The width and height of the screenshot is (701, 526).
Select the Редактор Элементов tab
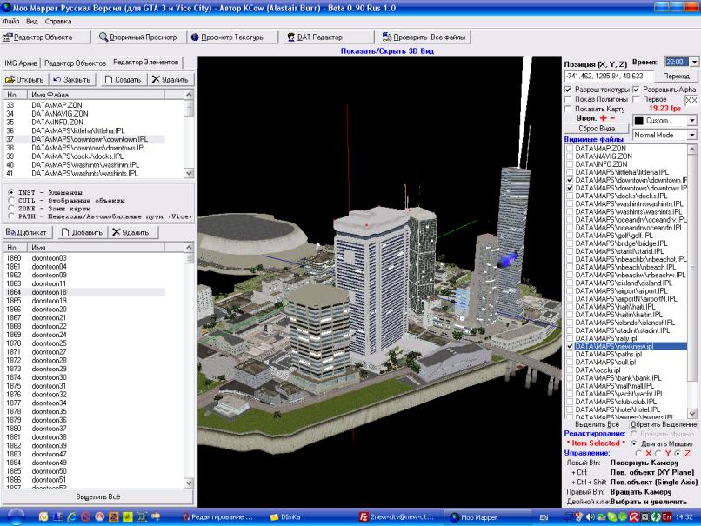[146, 62]
